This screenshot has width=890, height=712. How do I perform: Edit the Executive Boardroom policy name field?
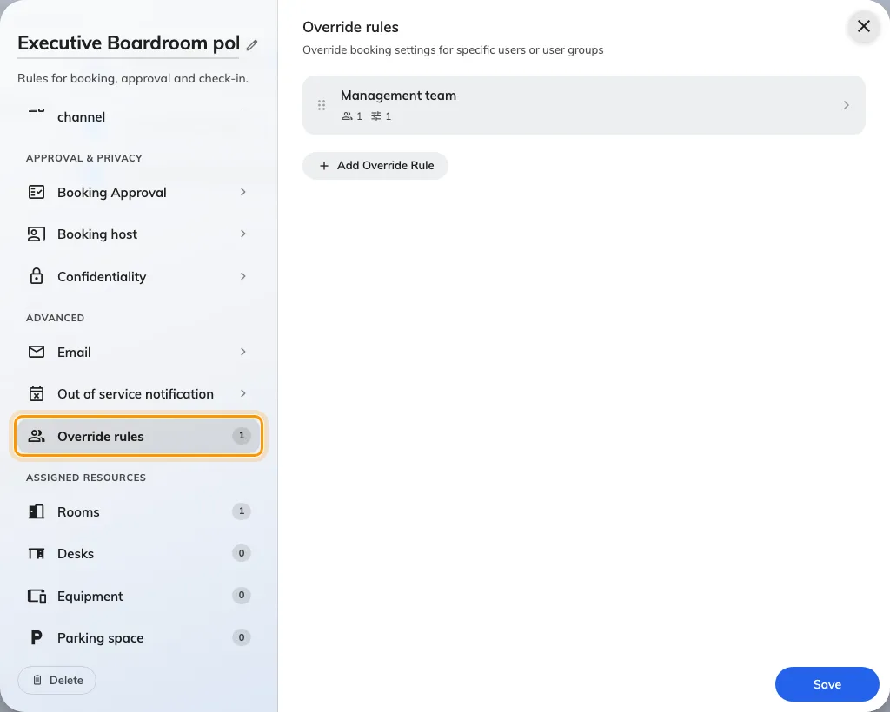point(129,43)
